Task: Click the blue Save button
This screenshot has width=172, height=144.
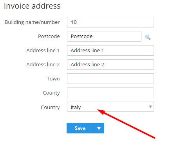Action: click(x=80, y=128)
